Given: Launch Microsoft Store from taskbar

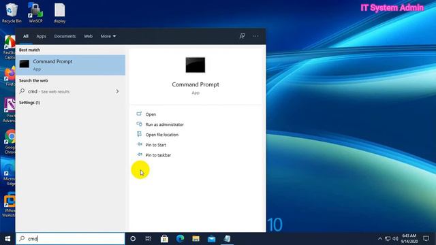Looking at the screenshot, I should [x=164, y=239].
